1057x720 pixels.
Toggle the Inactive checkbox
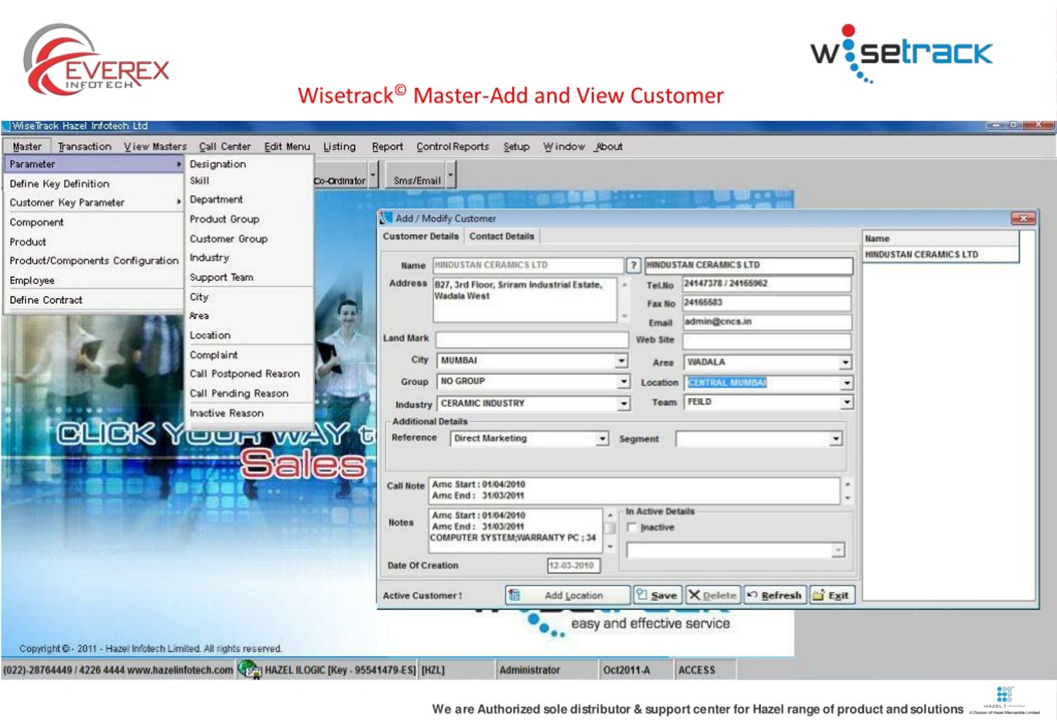[631, 527]
